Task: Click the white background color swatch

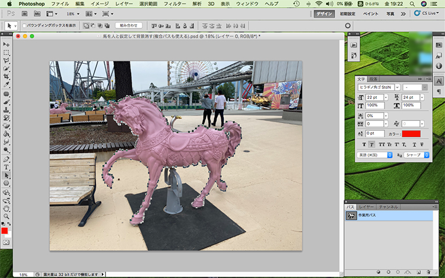Action: [9, 235]
